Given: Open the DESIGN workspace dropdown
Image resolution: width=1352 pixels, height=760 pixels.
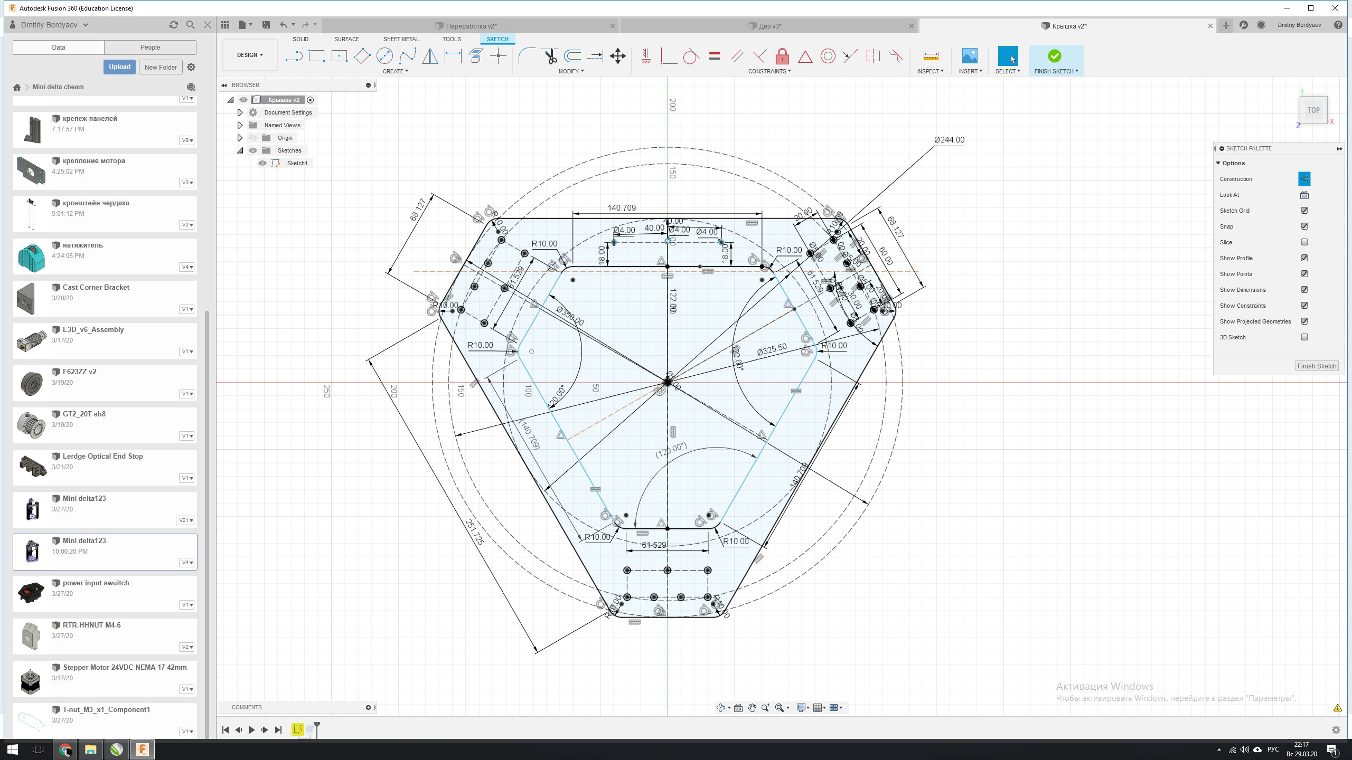Looking at the screenshot, I should click(x=250, y=55).
